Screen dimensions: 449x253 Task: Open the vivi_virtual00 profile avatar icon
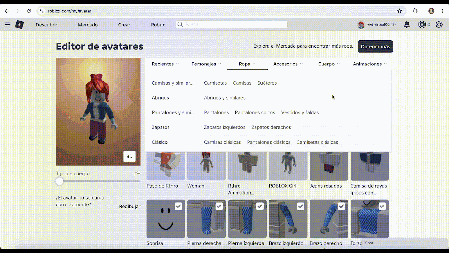(x=361, y=25)
